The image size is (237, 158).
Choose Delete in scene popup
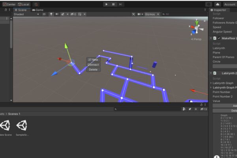pyautogui.click(x=93, y=70)
